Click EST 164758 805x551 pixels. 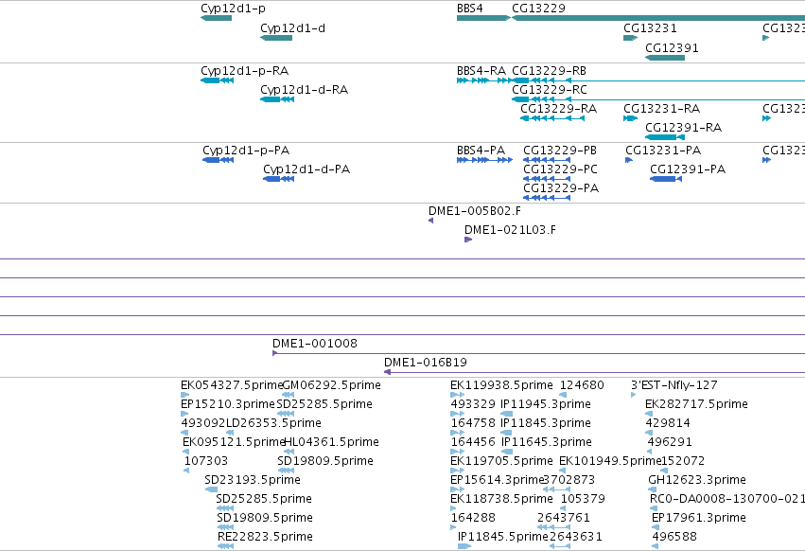pyautogui.click(x=458, y=433)
